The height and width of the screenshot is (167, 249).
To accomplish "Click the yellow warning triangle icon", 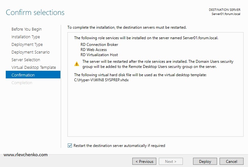I will click(77, 64).
